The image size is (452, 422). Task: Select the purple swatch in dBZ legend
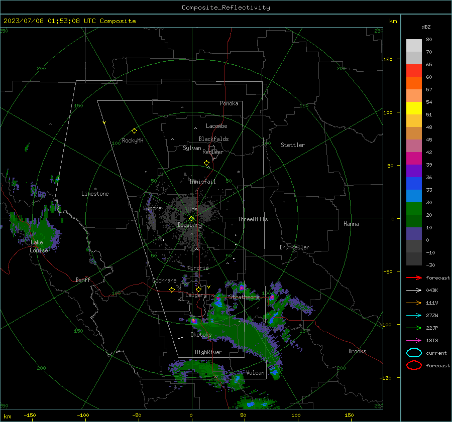point(414,171)
